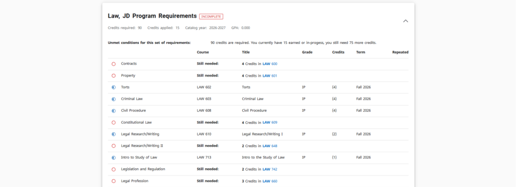This screenshot has height=187, width=516.
Task: Click the in-progress icon beside Torts
Action: pos(113,87)
